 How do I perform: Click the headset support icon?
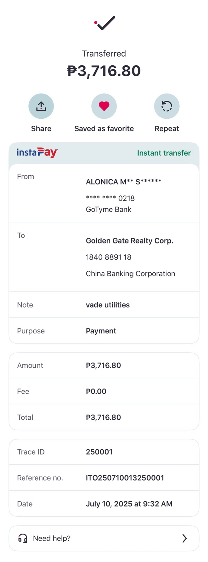click(23, 538)
